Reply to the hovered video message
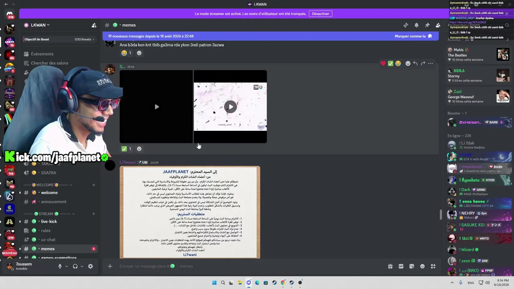 coord(415,63)
